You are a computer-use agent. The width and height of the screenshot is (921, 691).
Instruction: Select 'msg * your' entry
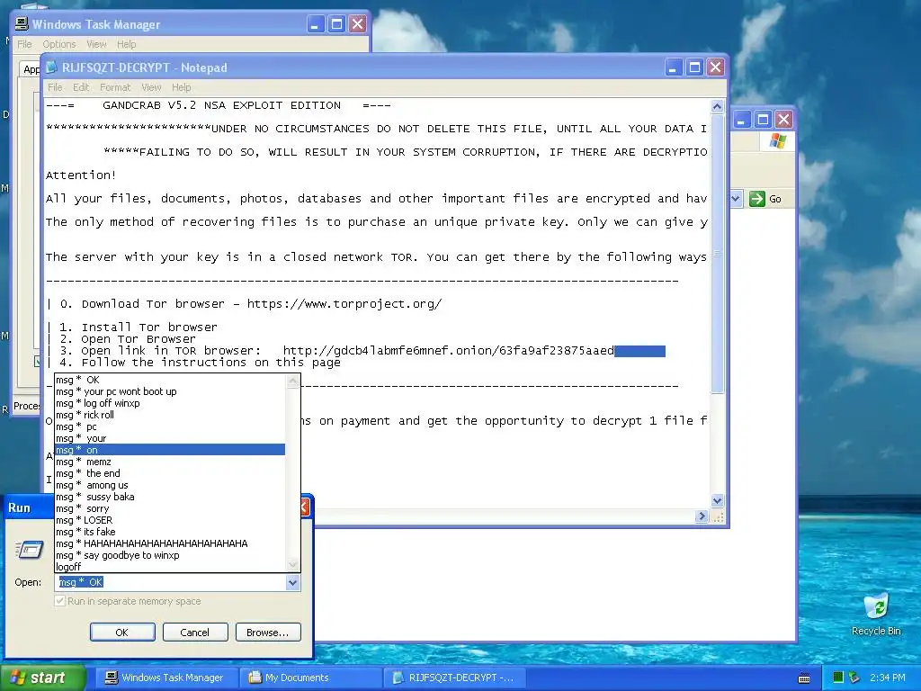[x=170, y=438]
